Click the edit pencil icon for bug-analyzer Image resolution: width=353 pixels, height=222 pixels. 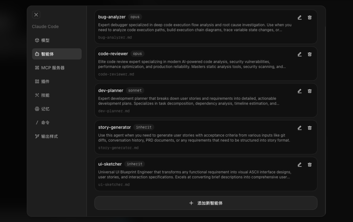pyautogui.click(x=299, y=18)
